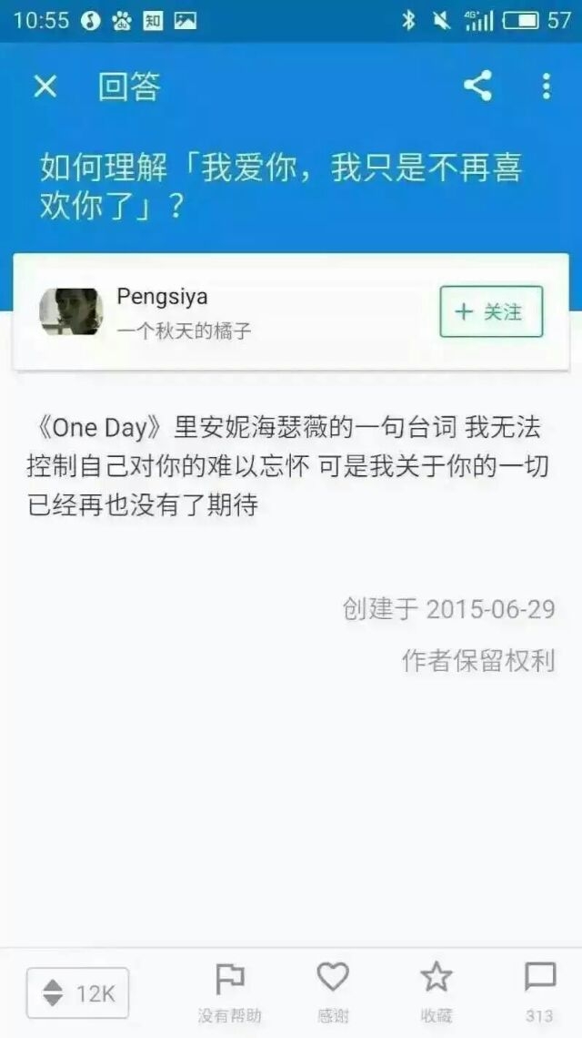Viewport: 582px width, 1038px height.
Task: Toggle the 感谢 heart icon
Action: coord(333,992)
